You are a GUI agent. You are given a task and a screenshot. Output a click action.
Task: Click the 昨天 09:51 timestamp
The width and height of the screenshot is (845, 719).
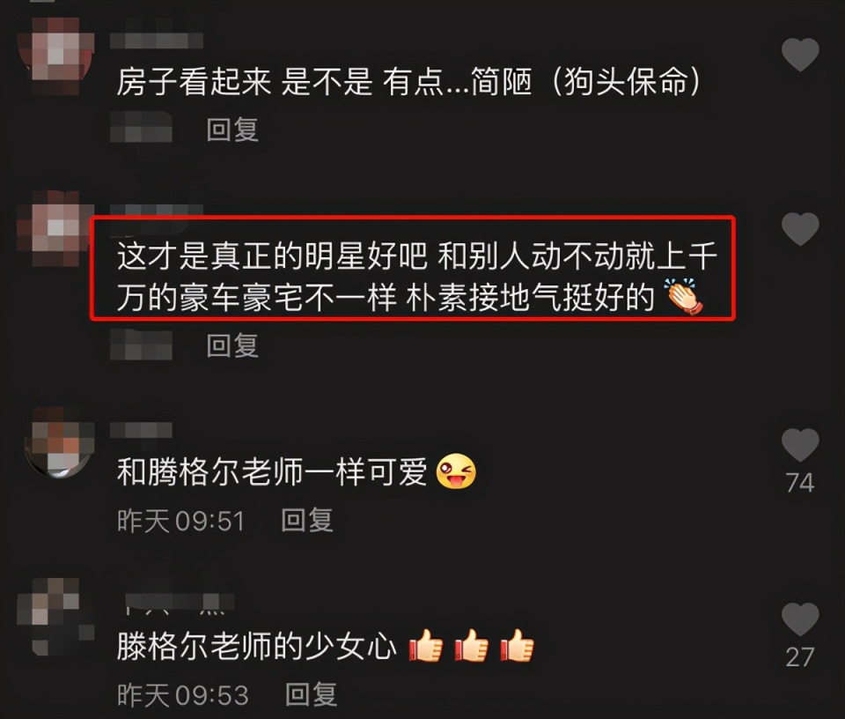pyautogui.click(x=181, y=521)
